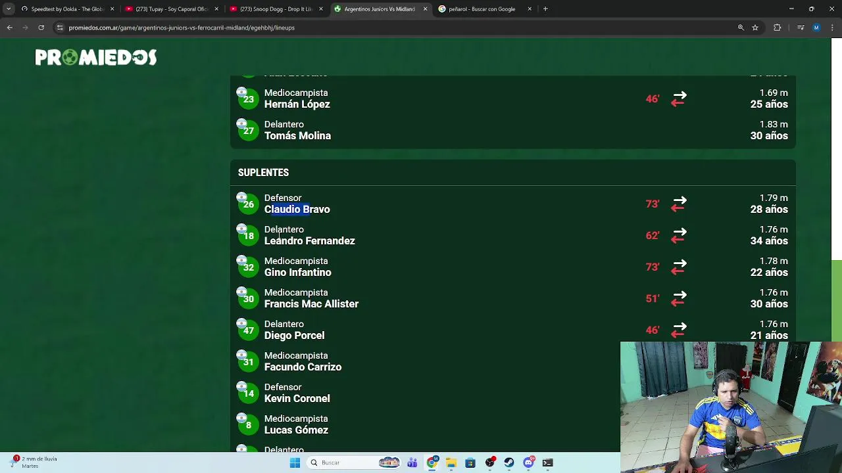Viewport: 842px width, 473px height.
Task: Click the SUPLENTES section heading
Action: pos(263,172)
